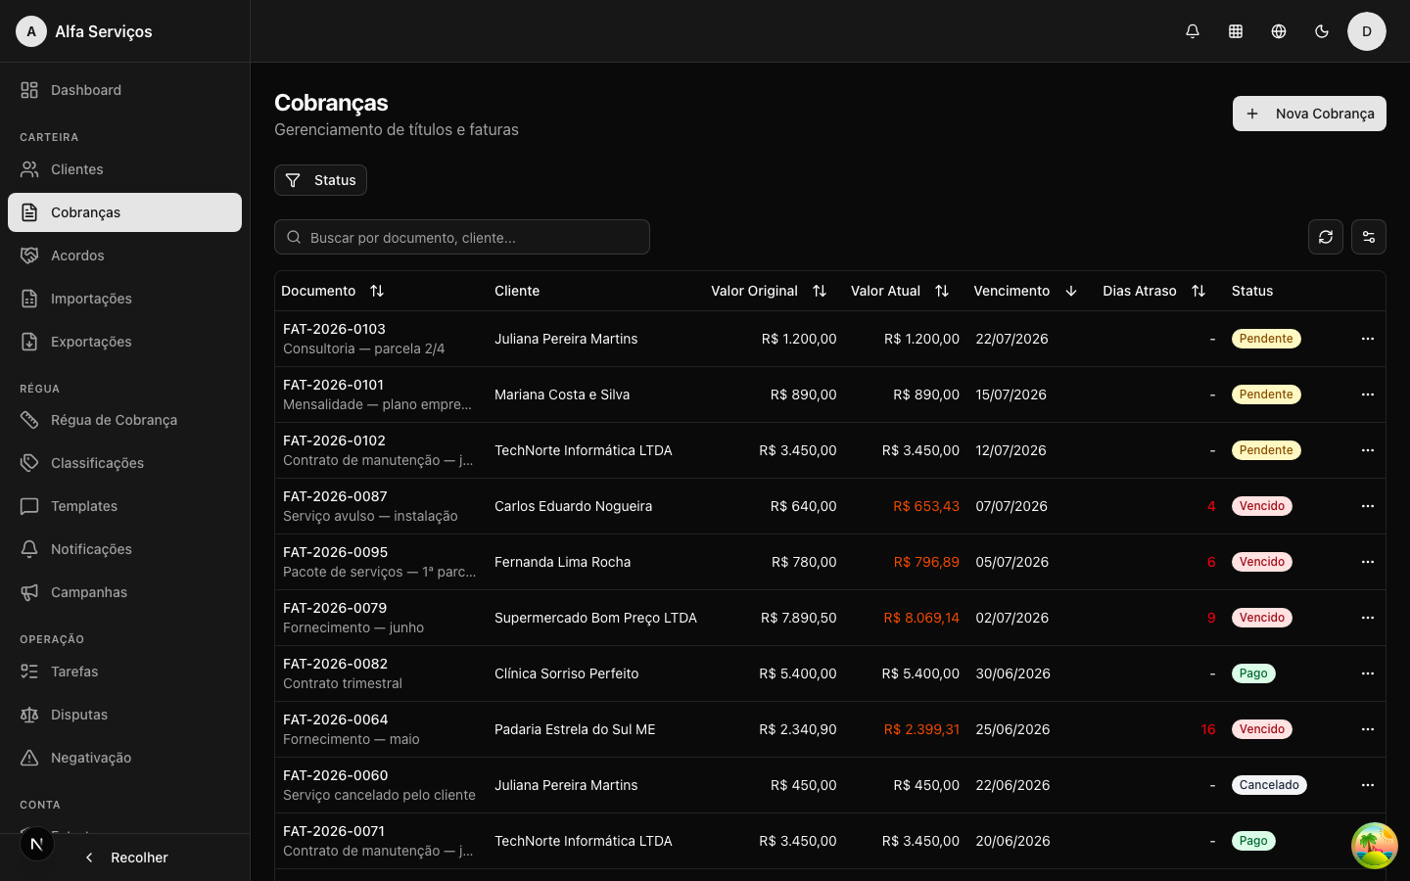Open the apps grid icon in top bar

click(1236, 31)
